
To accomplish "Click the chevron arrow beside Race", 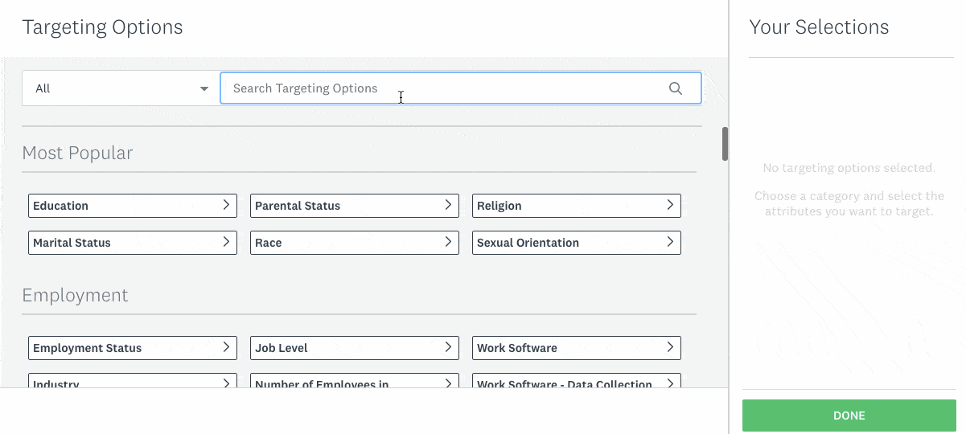I will pos(448,243).
